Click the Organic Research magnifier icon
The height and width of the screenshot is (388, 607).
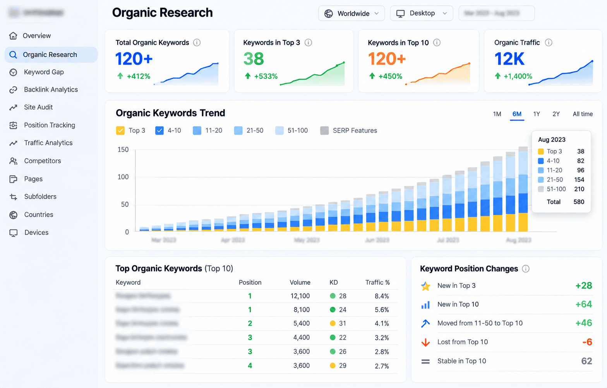(13, 55)
